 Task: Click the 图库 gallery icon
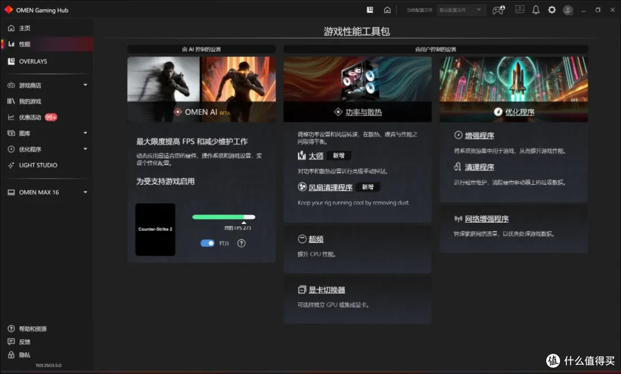11,133
